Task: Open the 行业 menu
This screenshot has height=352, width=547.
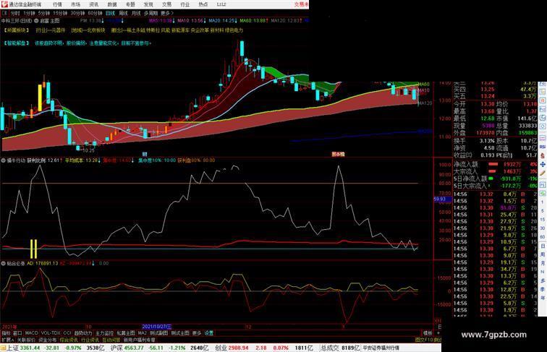Action: pyautogui.click(x=185, y=4)
